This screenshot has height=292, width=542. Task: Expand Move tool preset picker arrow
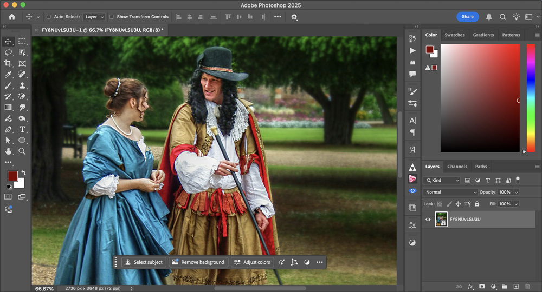(38, 17)
